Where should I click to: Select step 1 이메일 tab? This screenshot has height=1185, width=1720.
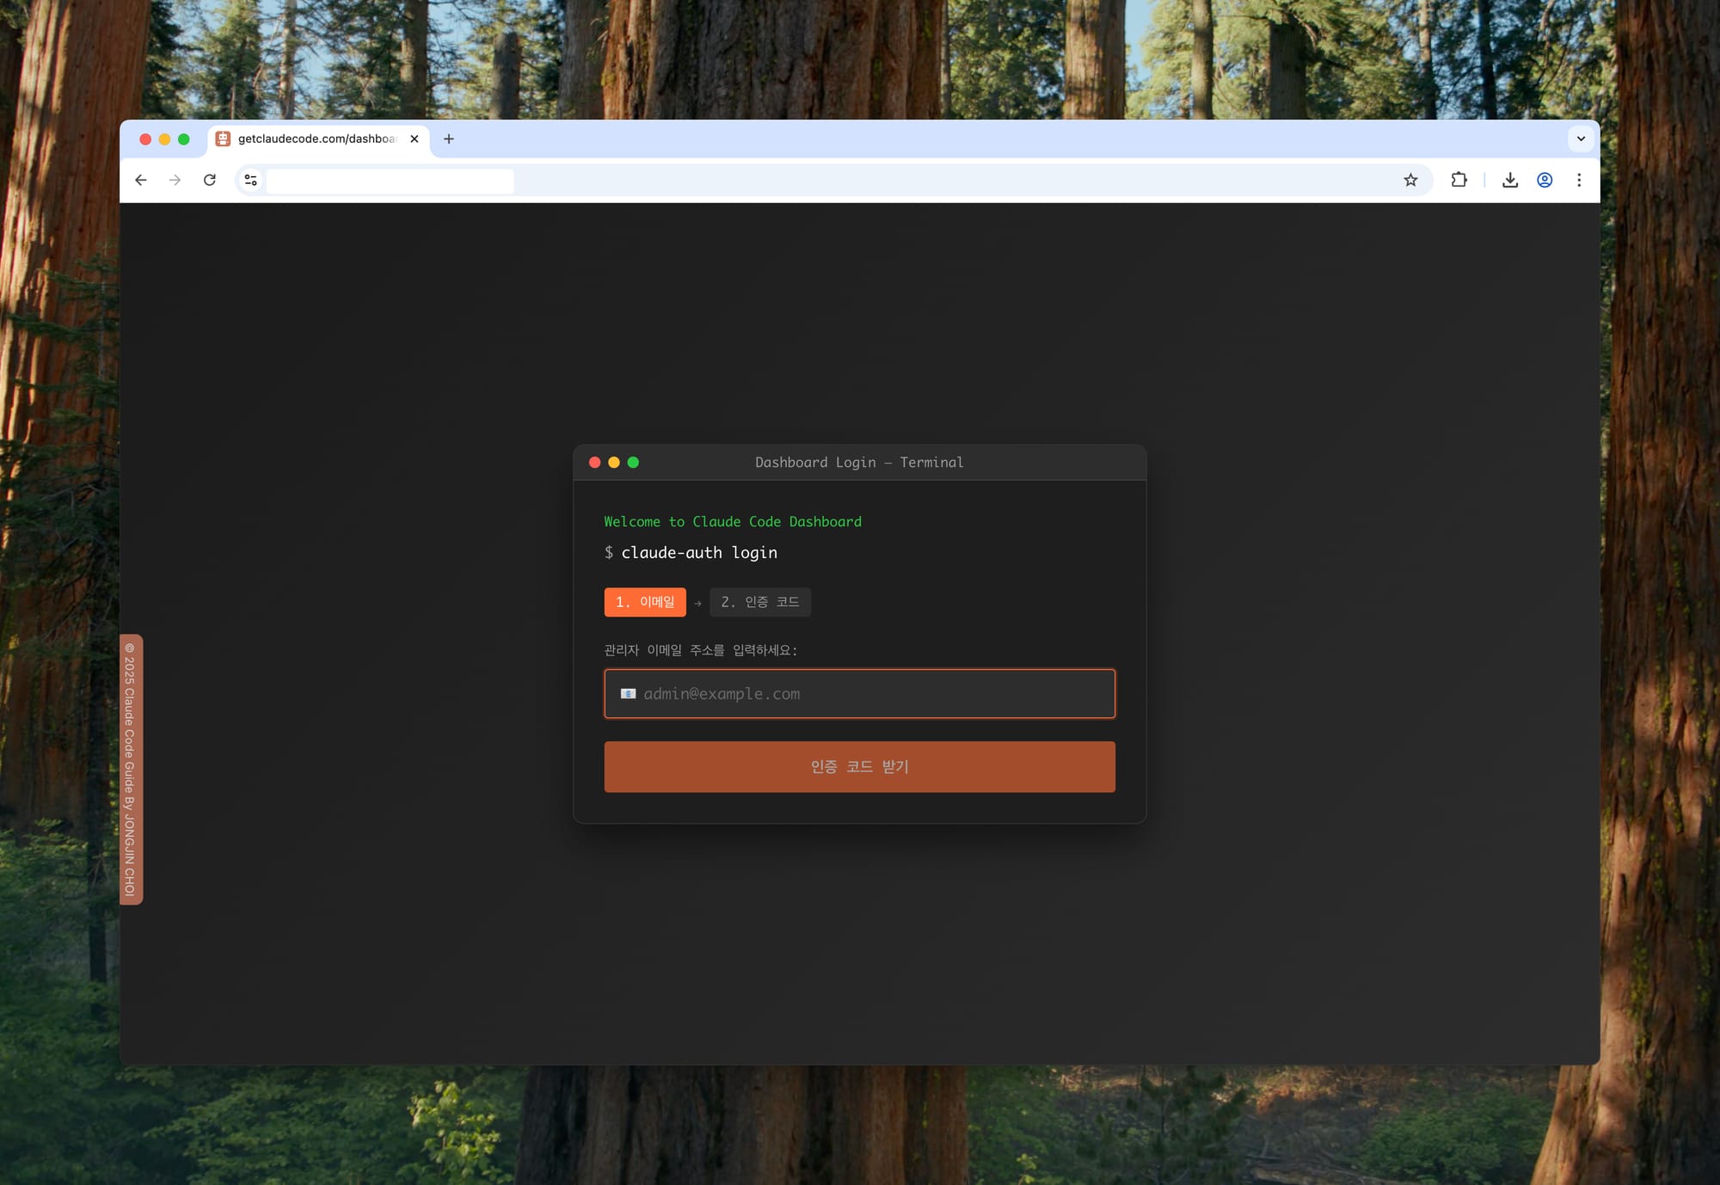click(x=645, y=602)
